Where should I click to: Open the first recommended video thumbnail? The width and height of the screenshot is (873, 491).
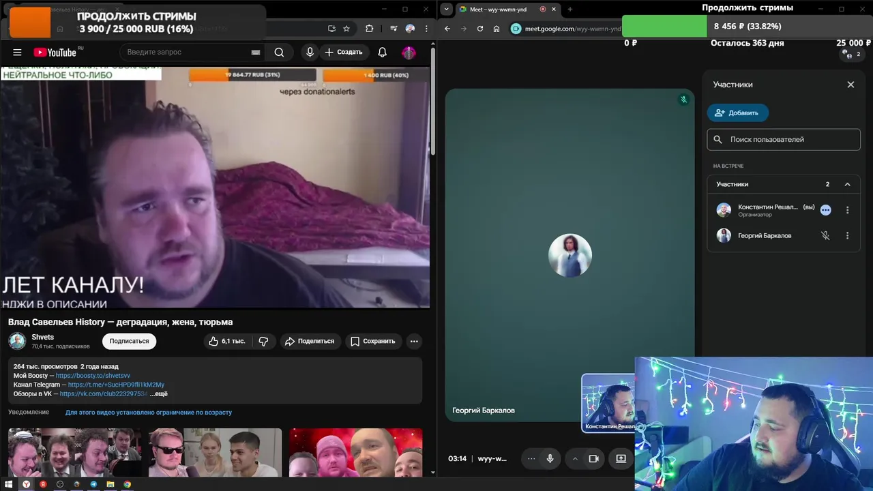click(x=74, y=452)
